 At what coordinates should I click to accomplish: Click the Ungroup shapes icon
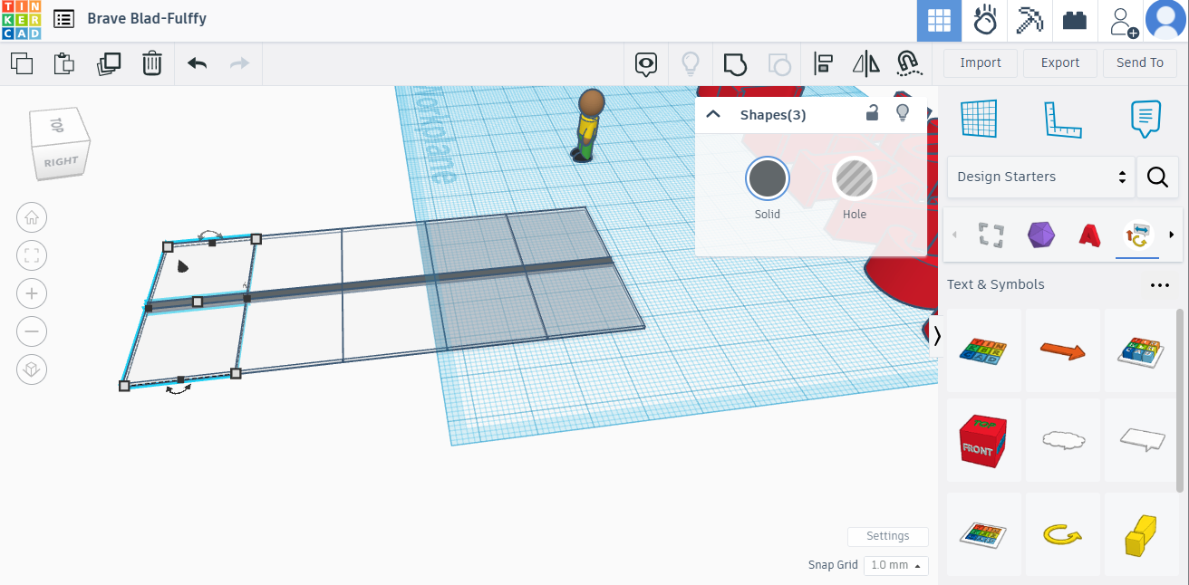(x=779, y=63)
